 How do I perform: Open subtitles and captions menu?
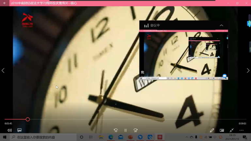pos(19,130)
